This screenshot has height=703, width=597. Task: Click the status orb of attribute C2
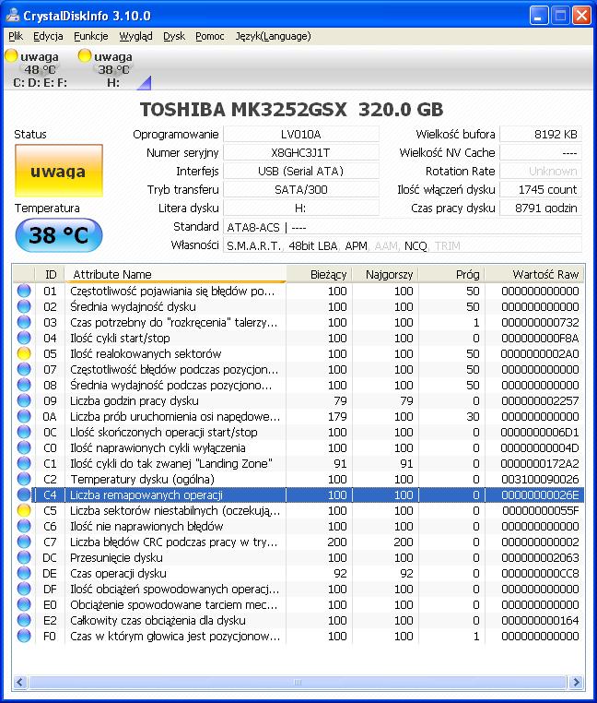pyautogui.click(x=24, y=480)
